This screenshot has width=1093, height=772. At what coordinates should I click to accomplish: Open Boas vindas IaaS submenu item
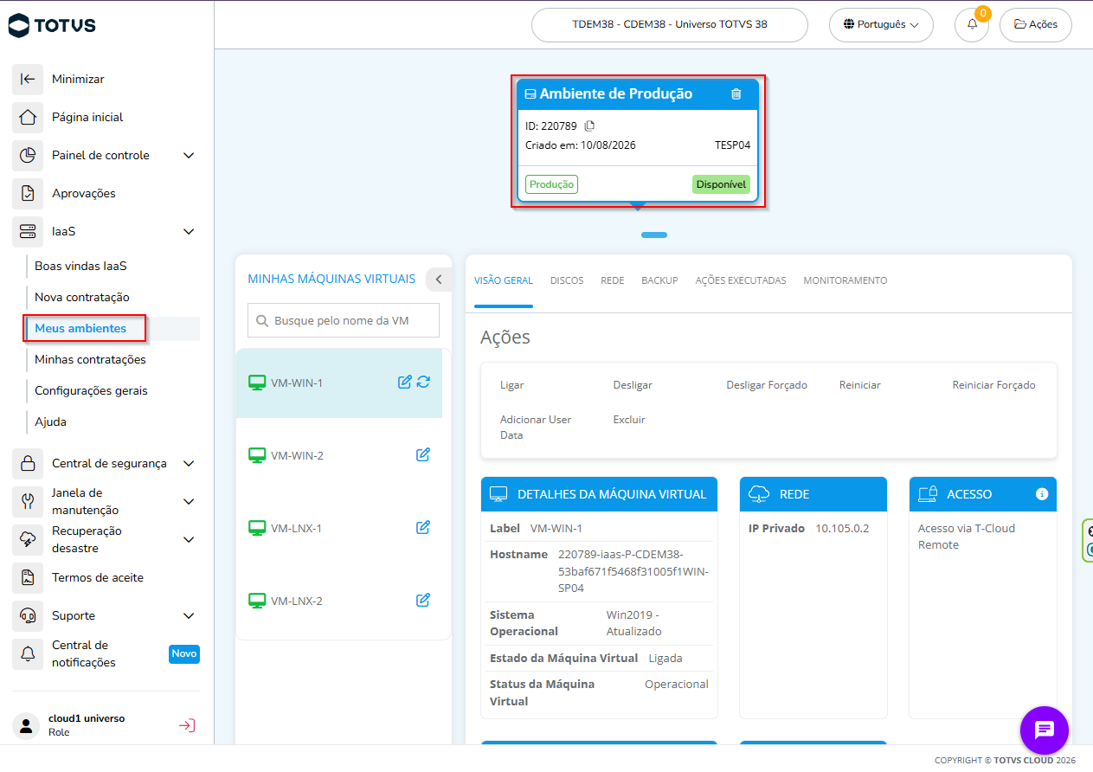[x=80, y=266]
